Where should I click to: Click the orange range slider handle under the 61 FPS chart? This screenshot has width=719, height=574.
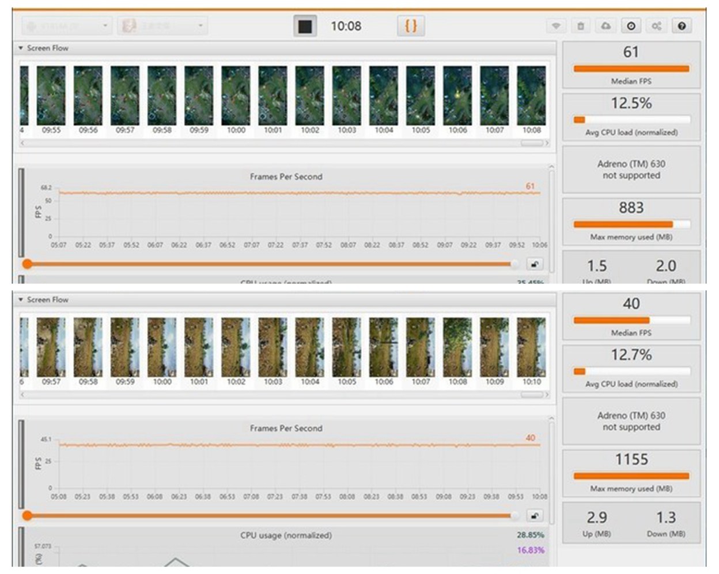coord(27,264)
